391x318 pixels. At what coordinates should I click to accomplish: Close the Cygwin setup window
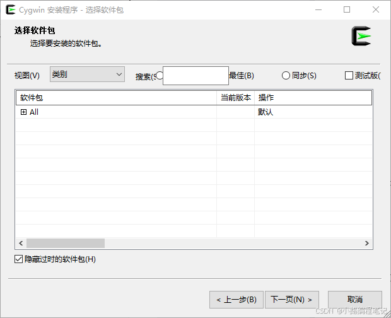[375, 9]
